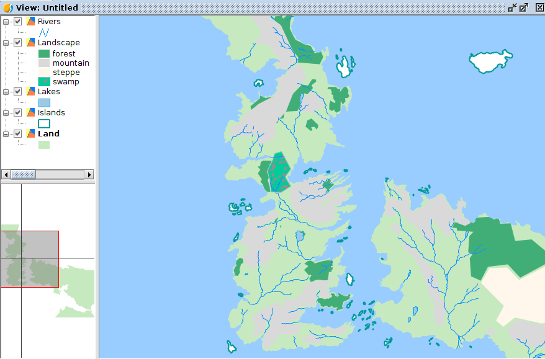Collapse the Land layer tree node
The height and width of the screenshot is (359, 545).
[x=6, y=134]
